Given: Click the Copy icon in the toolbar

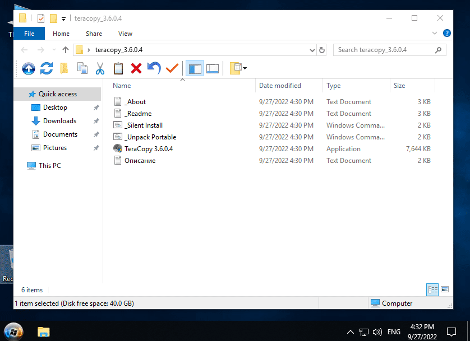Looking at the screenshot, I should (x=82, y=68).
